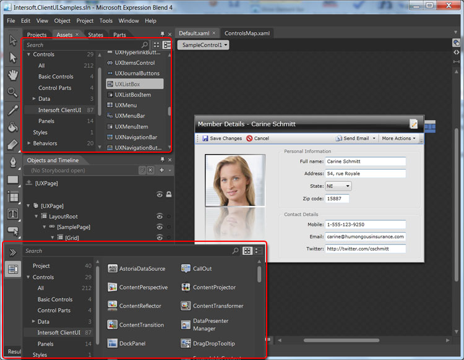Viewport: 464px width, 360px height.
Task: Collapse the [SamplePage] tree node
Action: point(44,227)
